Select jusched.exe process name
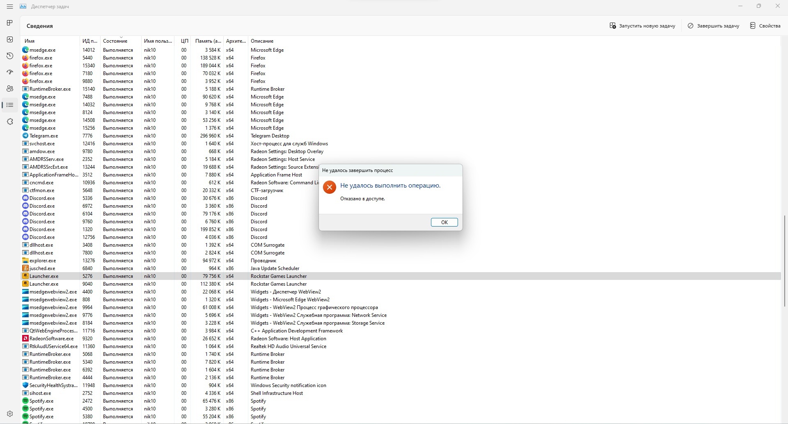Viewport: 788px width, 424px height. (x=42, y=268)
